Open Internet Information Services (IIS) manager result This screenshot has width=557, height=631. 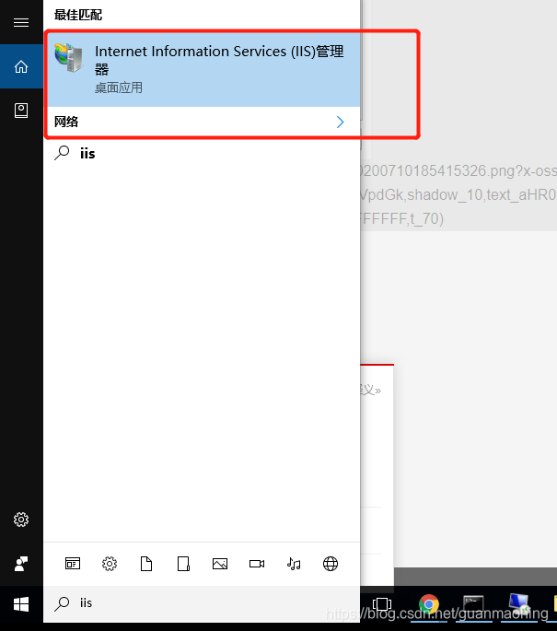pyautogui.click(x=203, y=69)
